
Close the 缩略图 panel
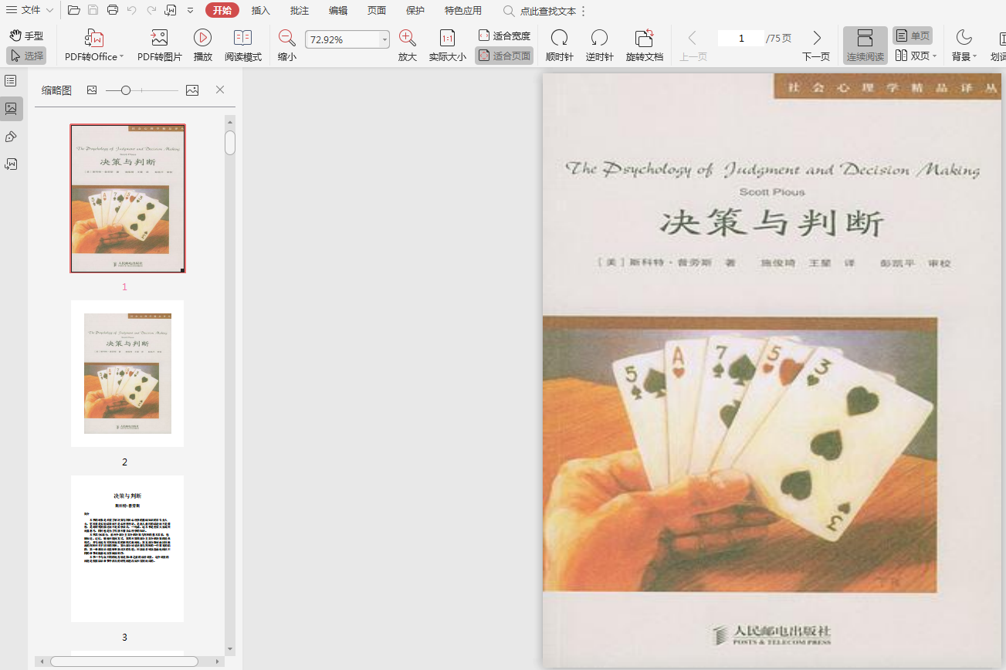[x=220, y=90]
